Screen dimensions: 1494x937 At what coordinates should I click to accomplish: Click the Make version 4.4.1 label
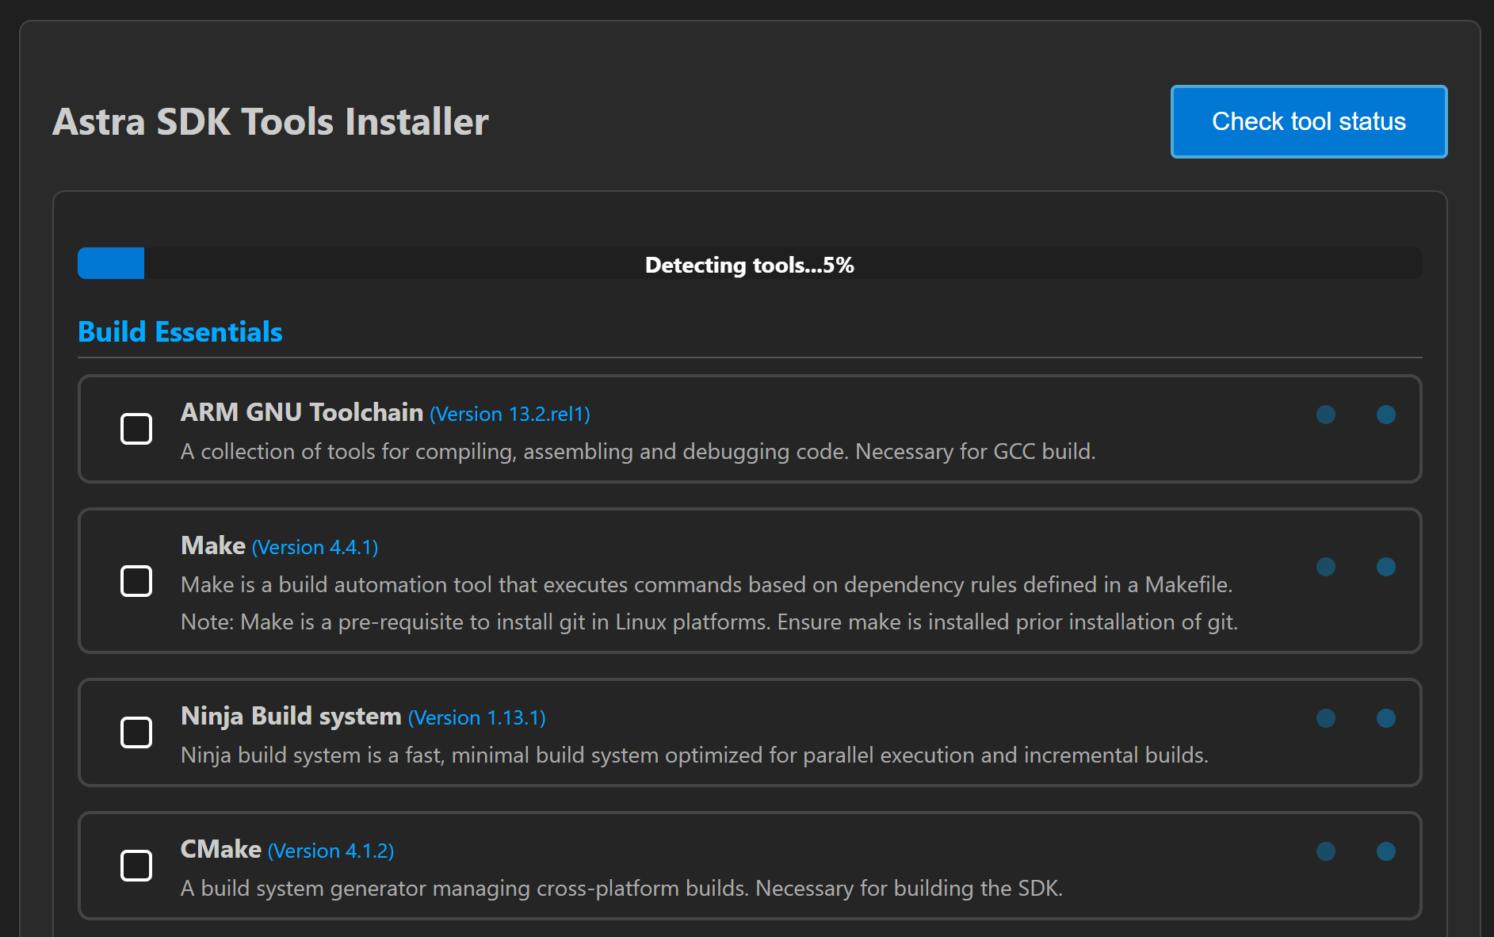pos(315,548)
